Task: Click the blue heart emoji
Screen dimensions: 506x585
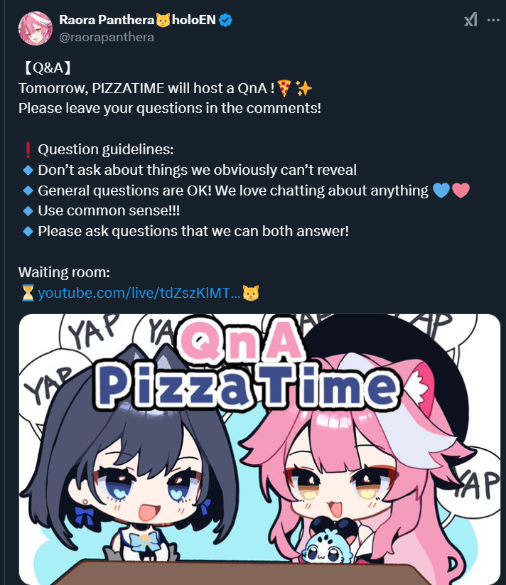Action: click(441, 190)
